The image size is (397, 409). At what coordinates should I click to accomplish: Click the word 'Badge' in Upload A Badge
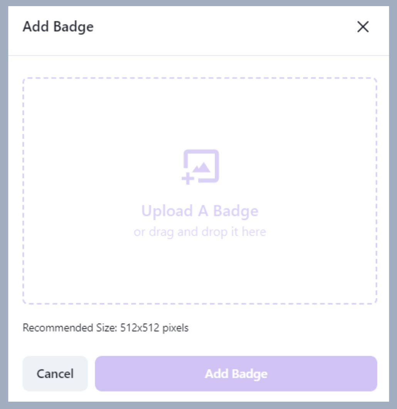click(236, 211)
